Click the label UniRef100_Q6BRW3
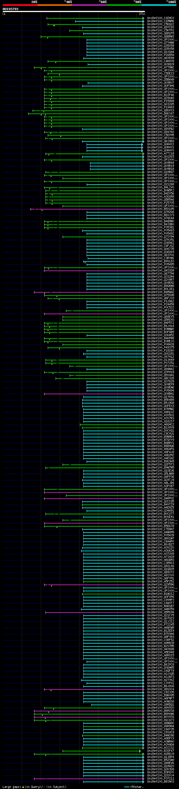This screenshot has height=789, width=179. [160, 36]
